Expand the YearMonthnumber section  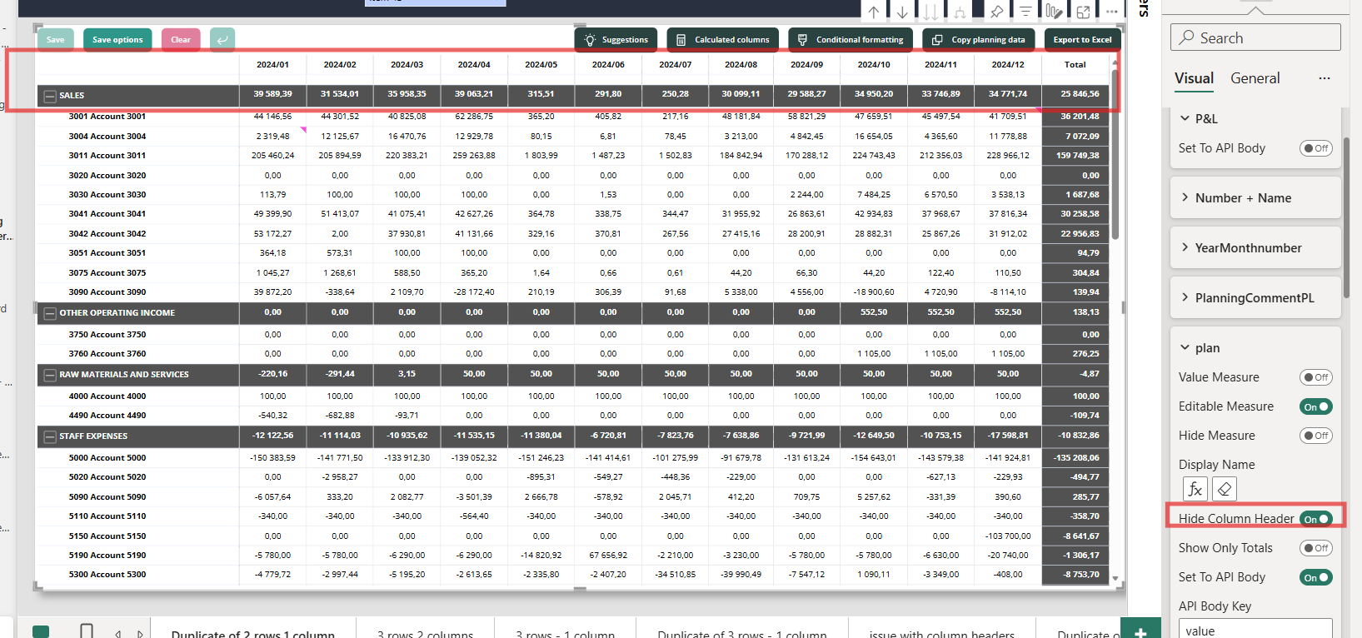coord(1255,248)
